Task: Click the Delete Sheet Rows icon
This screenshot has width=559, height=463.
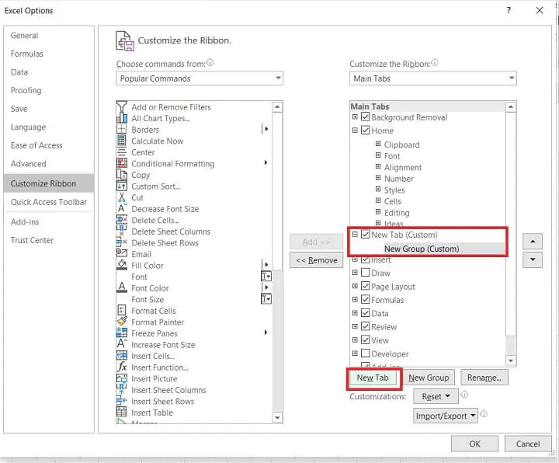Action: pyautogui.click(x=122, y=242)
